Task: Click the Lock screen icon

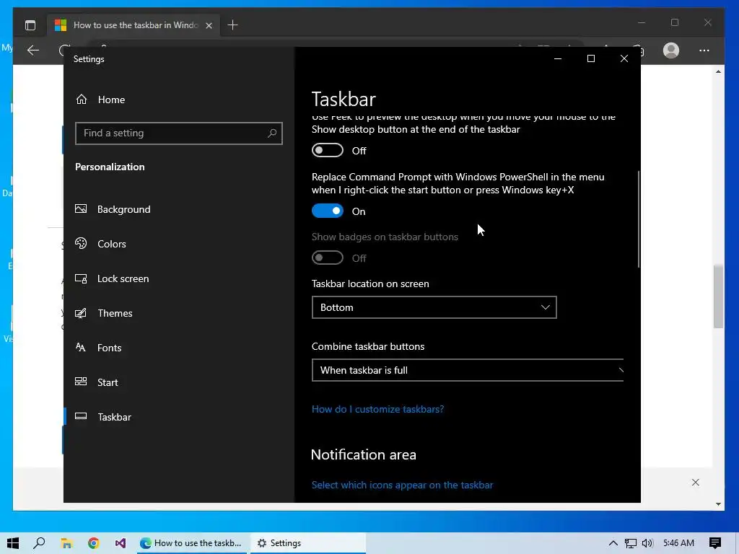Action: (x=81, y=278)
